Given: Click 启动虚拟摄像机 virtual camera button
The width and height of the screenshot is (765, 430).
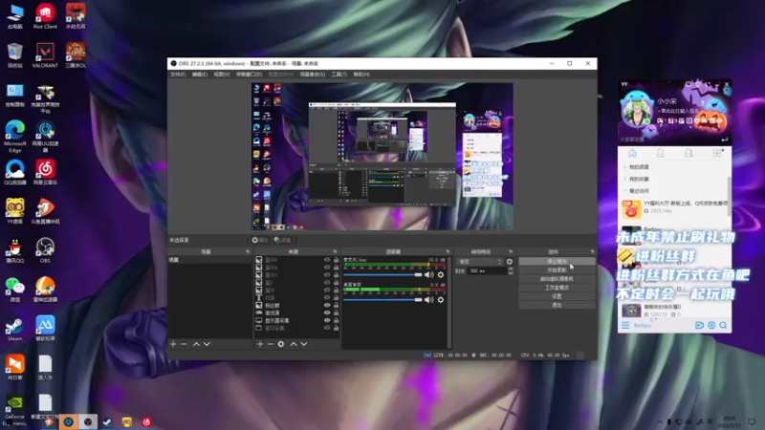Looking at the screenshot, I should coord(557,279).
